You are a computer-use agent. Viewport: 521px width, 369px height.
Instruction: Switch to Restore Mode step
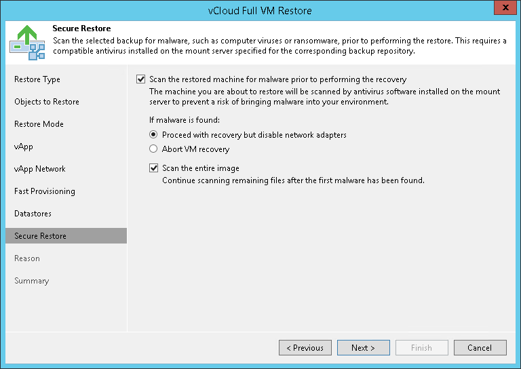coord(39,124)
